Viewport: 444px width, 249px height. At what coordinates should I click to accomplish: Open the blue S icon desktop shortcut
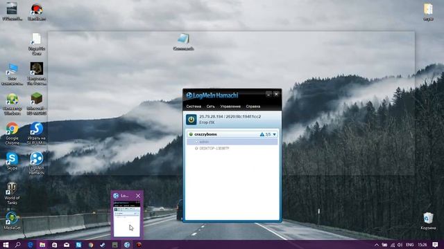37,133
